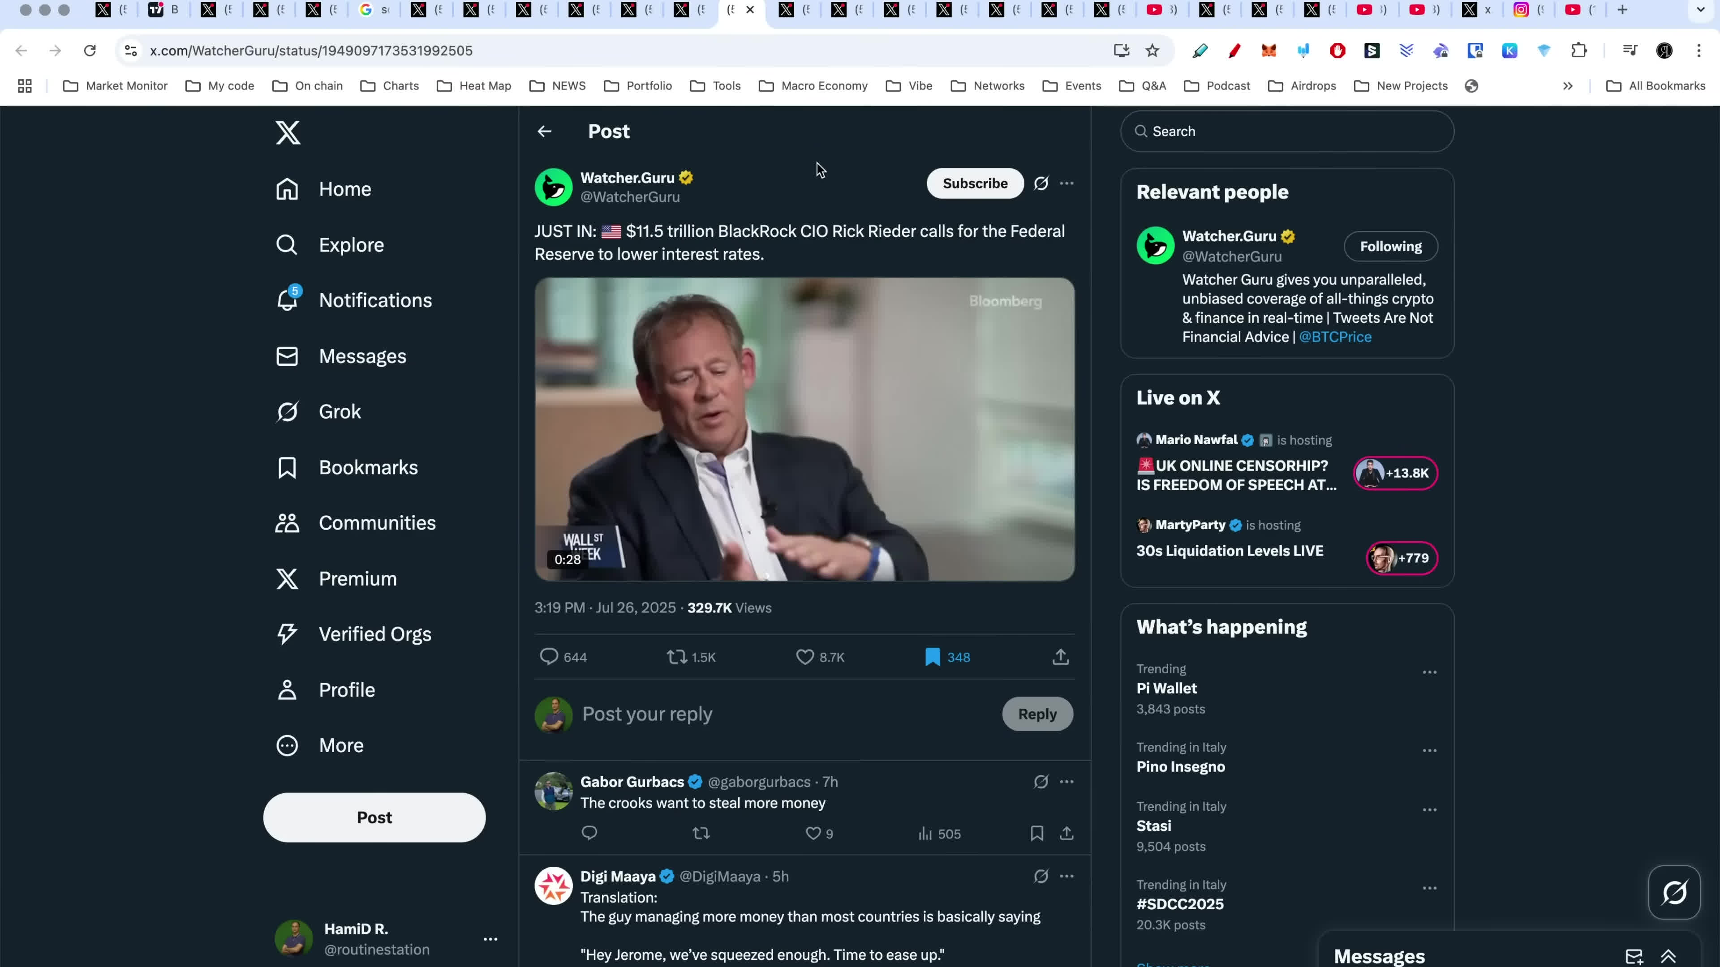1720x967 pixels.
Task: Click the X logo at sidebar top
Action: 288,133
